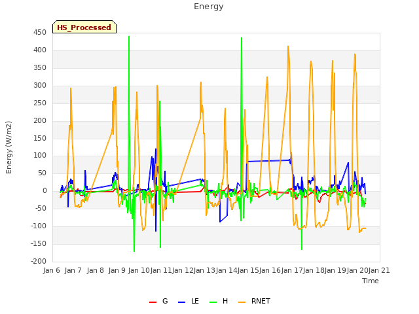Viewport: 419px width, 314px height.
Task: Click the -150 y-axis tick label
Action: (x=39, y=243)
